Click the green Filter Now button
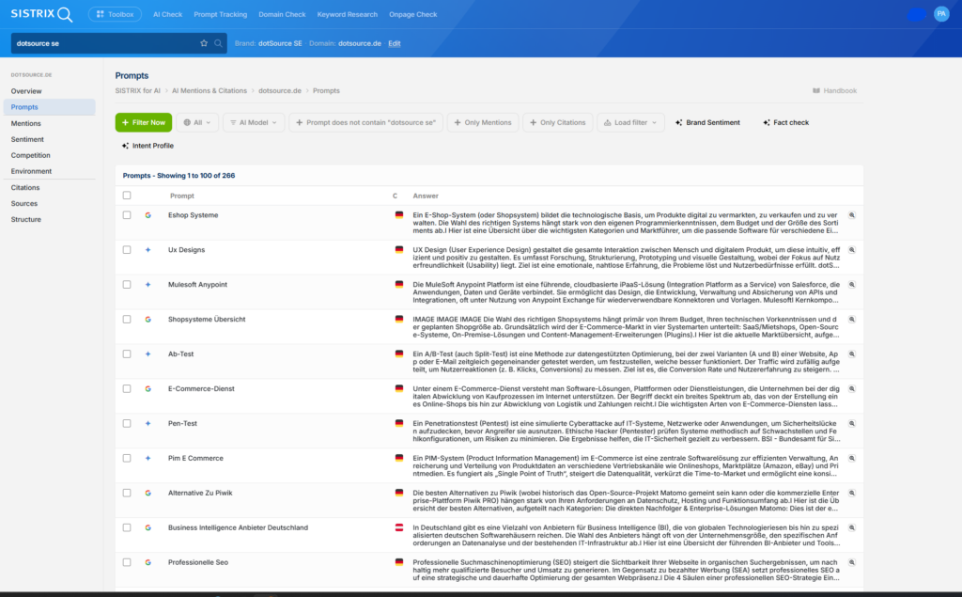Image resolution: width=962 pixels, height=597 pixels. click(x=144, y=123)
